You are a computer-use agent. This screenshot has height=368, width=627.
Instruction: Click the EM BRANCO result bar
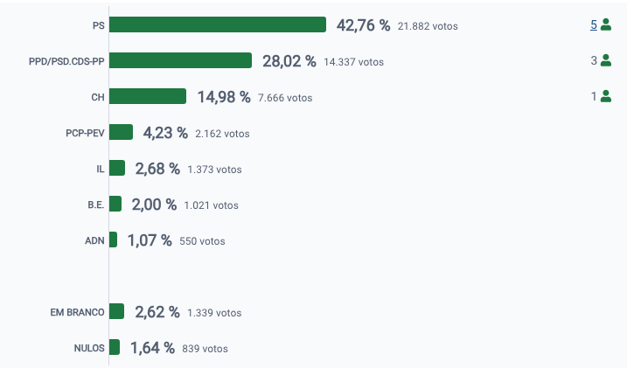coord(116,312)
